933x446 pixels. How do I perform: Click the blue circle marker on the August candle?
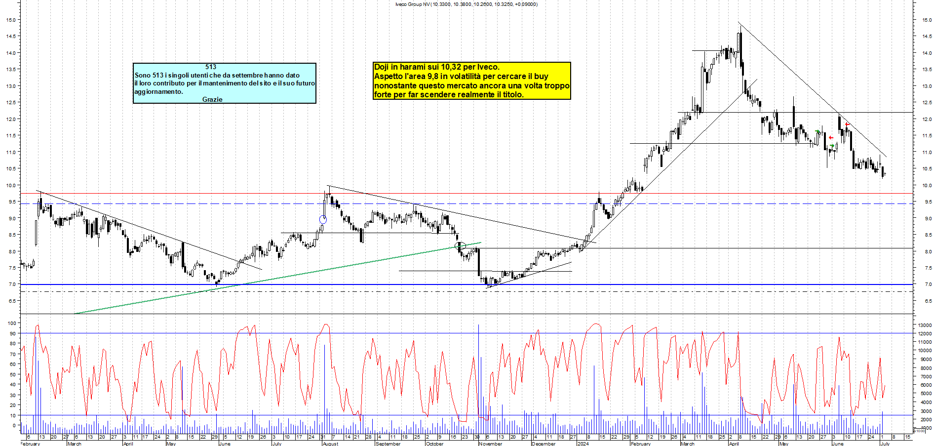coord(323,219)
